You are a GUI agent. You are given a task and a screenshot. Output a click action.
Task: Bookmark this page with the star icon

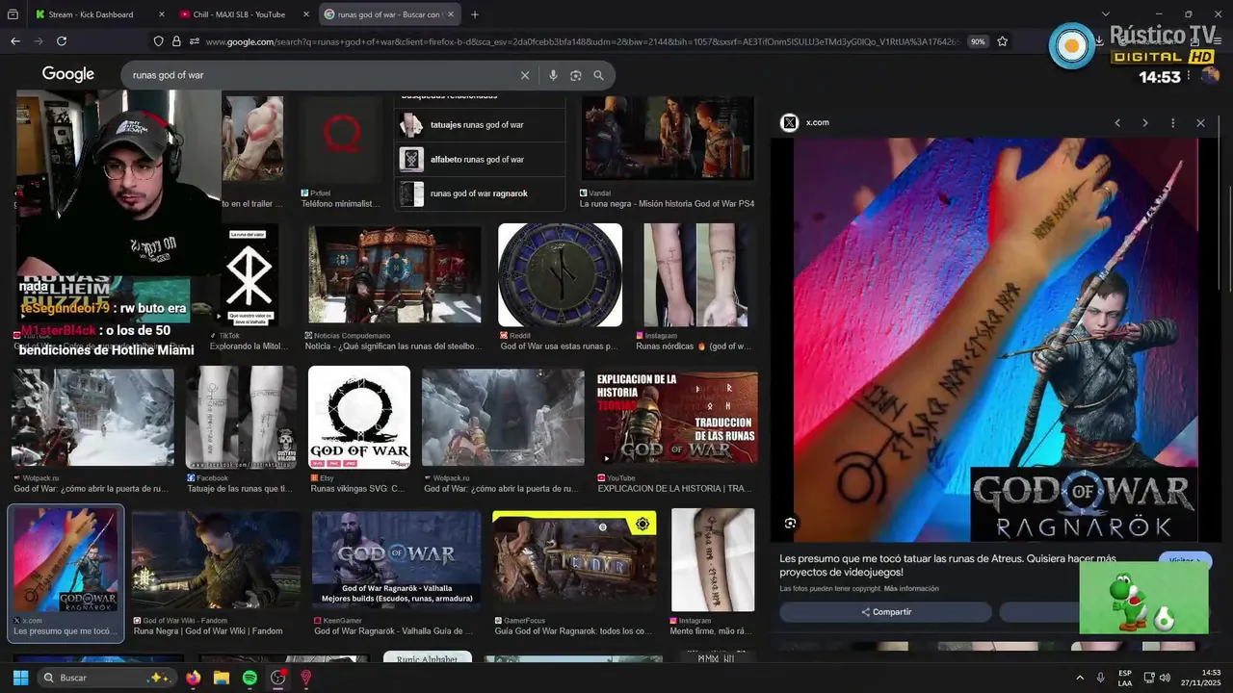coord(1003,41)
